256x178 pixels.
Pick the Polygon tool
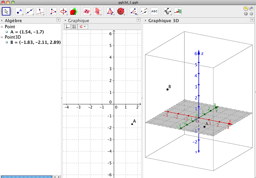pos(53,11)
